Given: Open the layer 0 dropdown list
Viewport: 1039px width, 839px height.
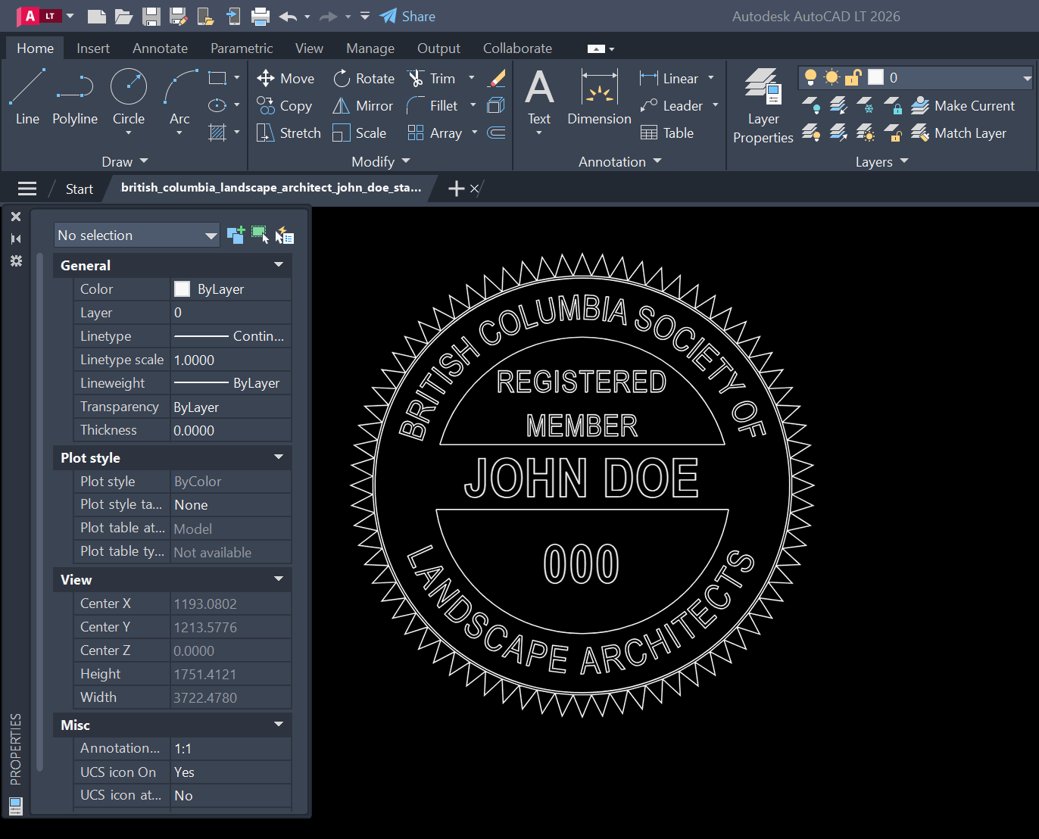Looking at the screenshot, I should point(1027,77).
